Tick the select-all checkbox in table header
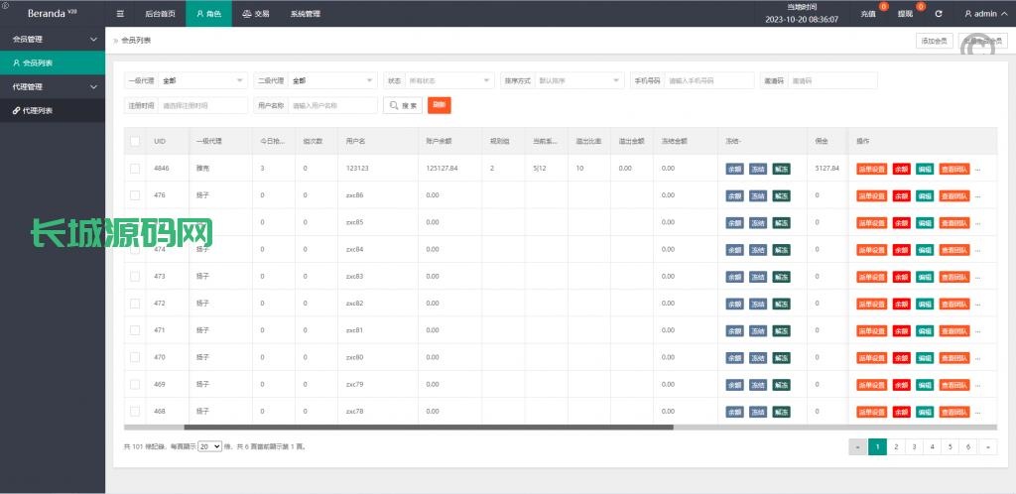 (x=135, y=142)
